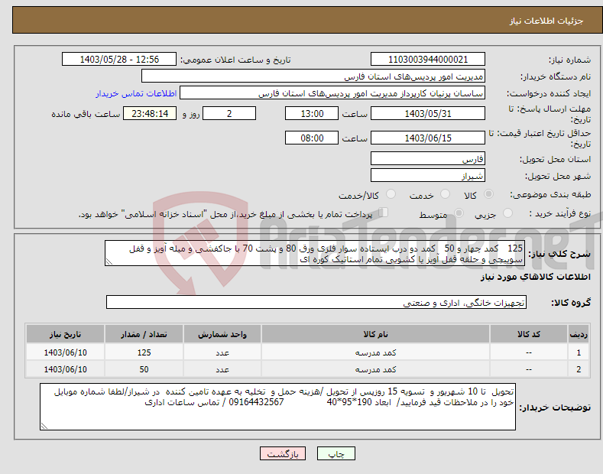Screen dimensions: 603x474
Task: Click the price validity time 08:00
Action: click(x=312, y=138)
